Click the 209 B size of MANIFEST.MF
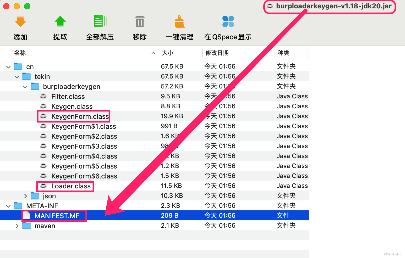405x258 pixels. pyautogui.click(x=169, y=216)
